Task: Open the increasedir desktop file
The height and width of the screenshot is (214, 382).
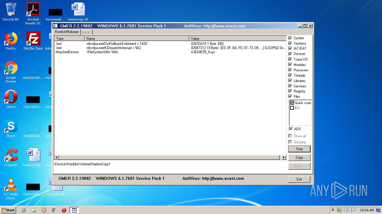Action: 56,14
